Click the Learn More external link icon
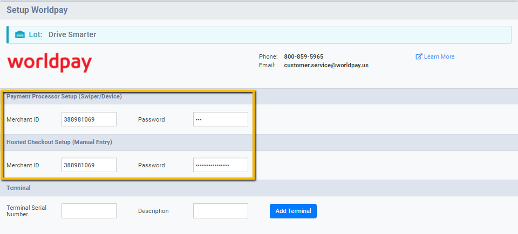This screenshot has height=234, width=518. tap(419, 56)
